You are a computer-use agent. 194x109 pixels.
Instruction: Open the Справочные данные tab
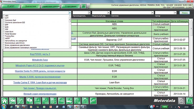coord(51,6)
